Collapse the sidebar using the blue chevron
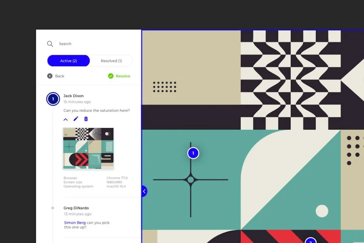Image resolution: width=364 pixels, height=243 pixels. (144, 191)
